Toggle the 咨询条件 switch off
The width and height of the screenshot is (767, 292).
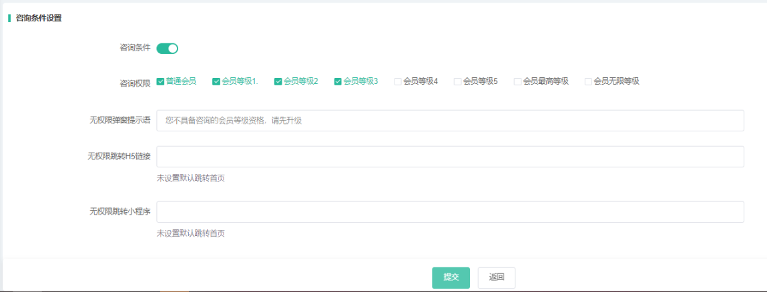point(167,48)
